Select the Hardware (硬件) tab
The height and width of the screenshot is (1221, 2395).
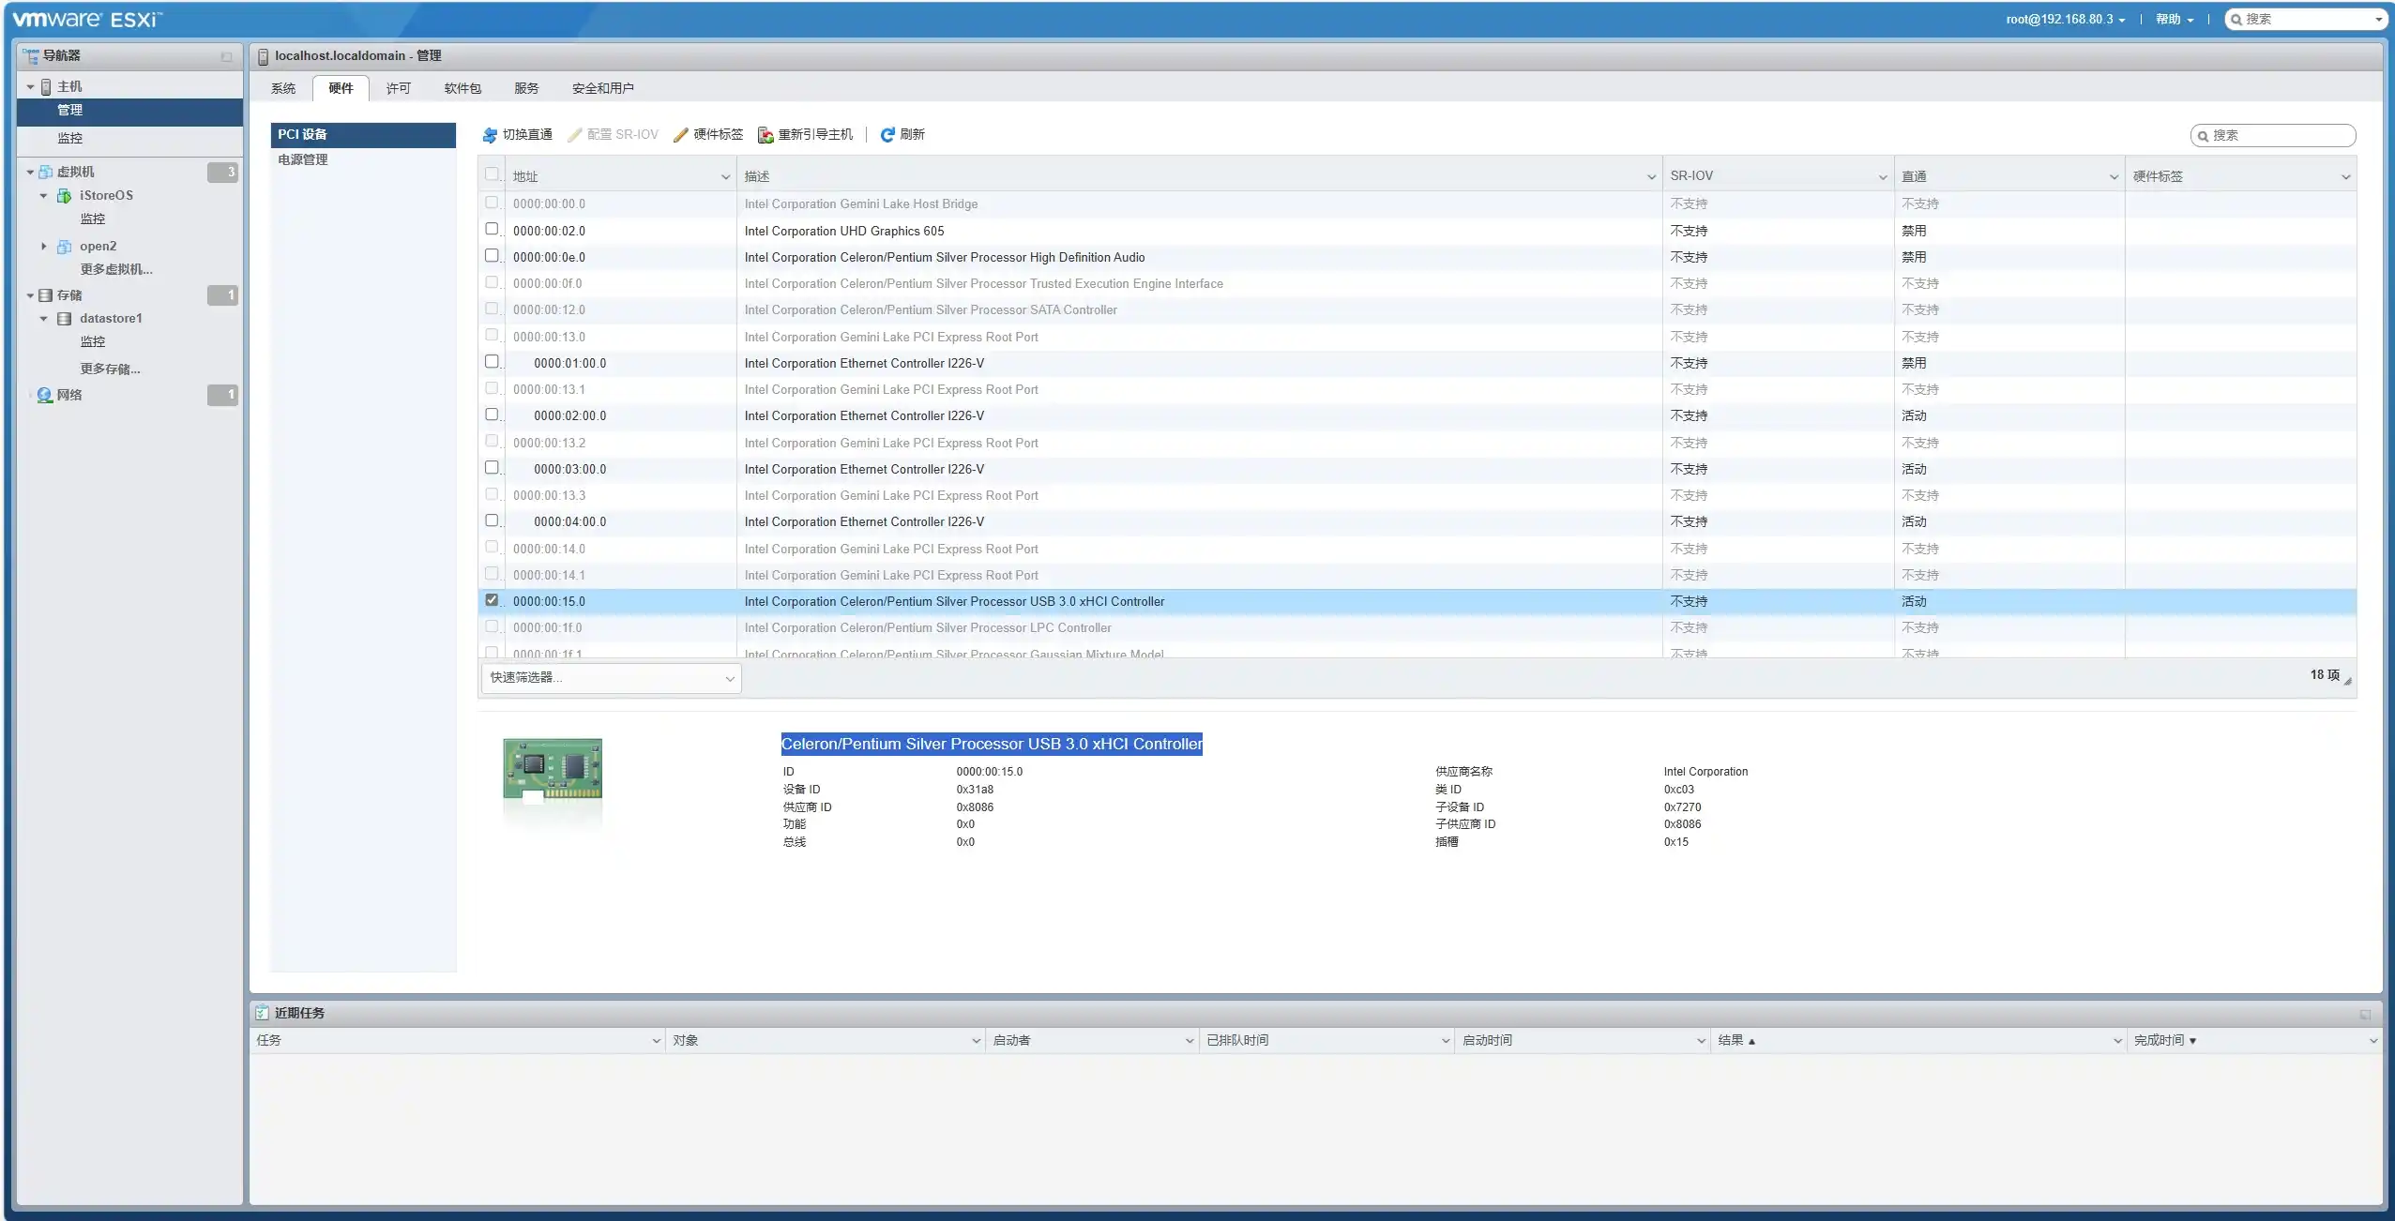click(341, 88)
